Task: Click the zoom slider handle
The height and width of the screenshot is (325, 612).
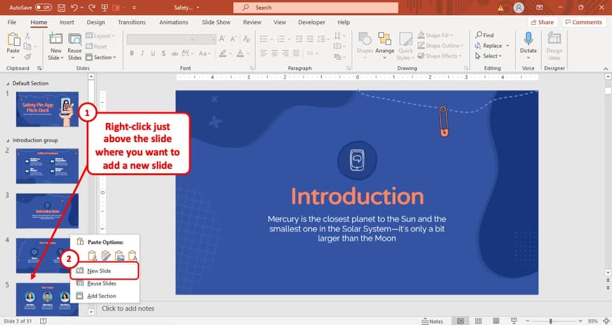Action: [x=551, y=321]
